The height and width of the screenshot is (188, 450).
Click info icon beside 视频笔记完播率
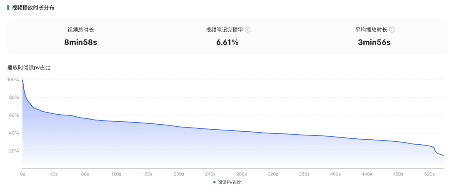(247, 30)
